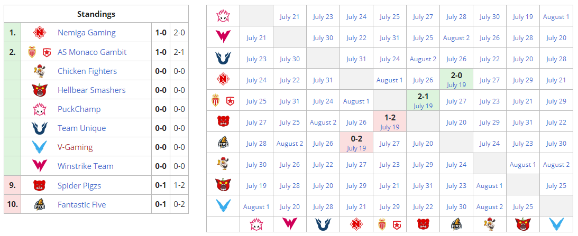This screenshot has width=578, height=236.
Task: Click Winstrike logo in crosstable bottom row
Action: coord(290,224)
